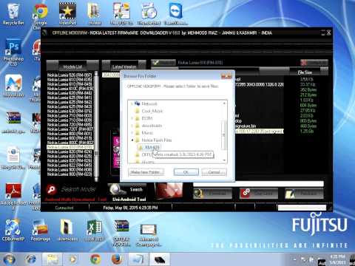Viewport: 355px width, 266px height.
Task: Expand the downloads folder node
Action: click(x=132, y=126)
